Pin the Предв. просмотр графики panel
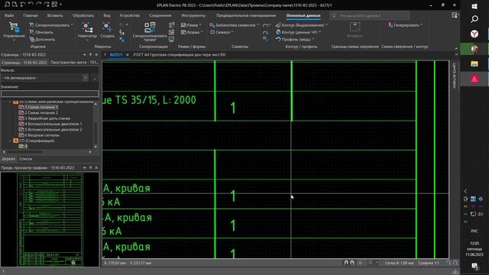 [x=90, y=168]
